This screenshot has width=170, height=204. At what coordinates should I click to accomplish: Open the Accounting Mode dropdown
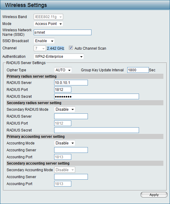pos(65,143)
